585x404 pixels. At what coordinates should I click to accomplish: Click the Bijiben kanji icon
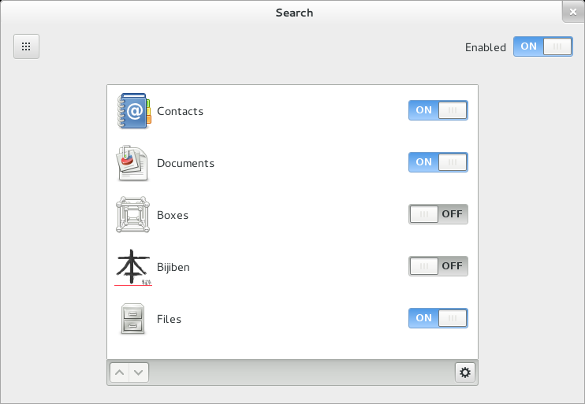coord(133,267)
